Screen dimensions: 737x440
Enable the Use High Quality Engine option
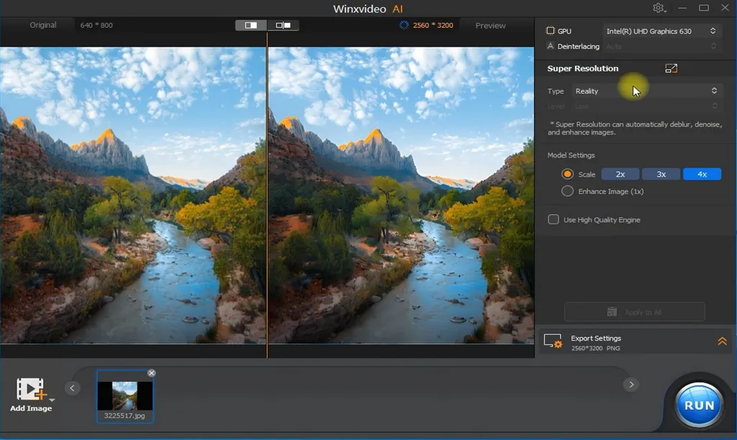553,219
